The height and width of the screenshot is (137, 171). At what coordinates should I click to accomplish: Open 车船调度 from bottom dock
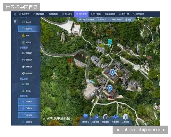tap(115, 118)
